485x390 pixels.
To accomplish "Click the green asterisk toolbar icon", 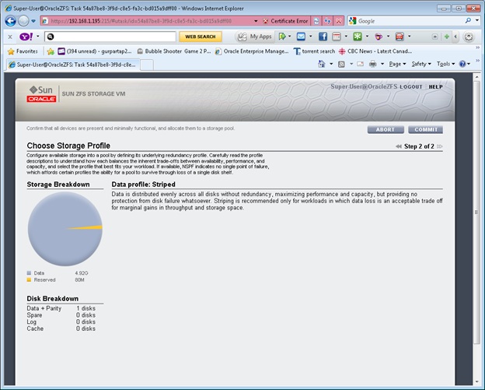I will click(x=358, y=37).
